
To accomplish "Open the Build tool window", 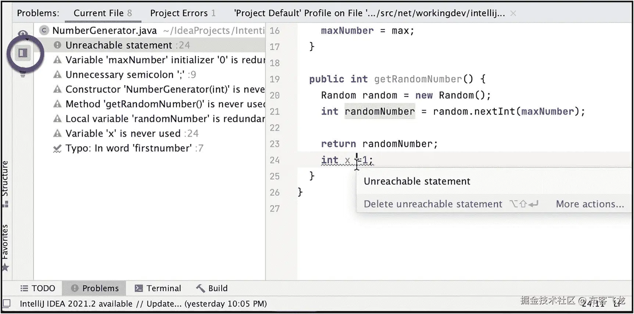I will 212,288.
